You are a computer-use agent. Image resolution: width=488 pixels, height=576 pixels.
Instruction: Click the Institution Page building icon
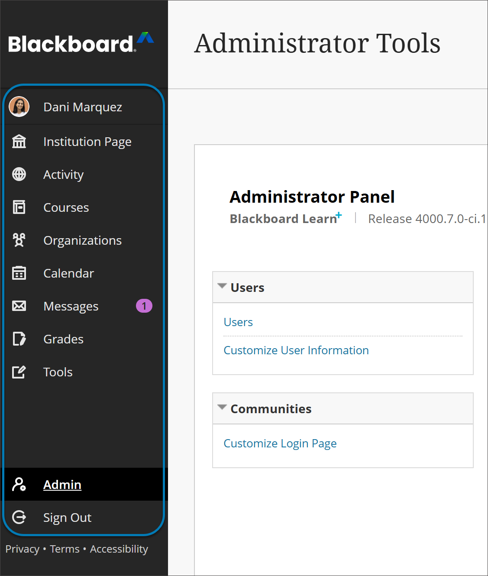tap(19, 141)
